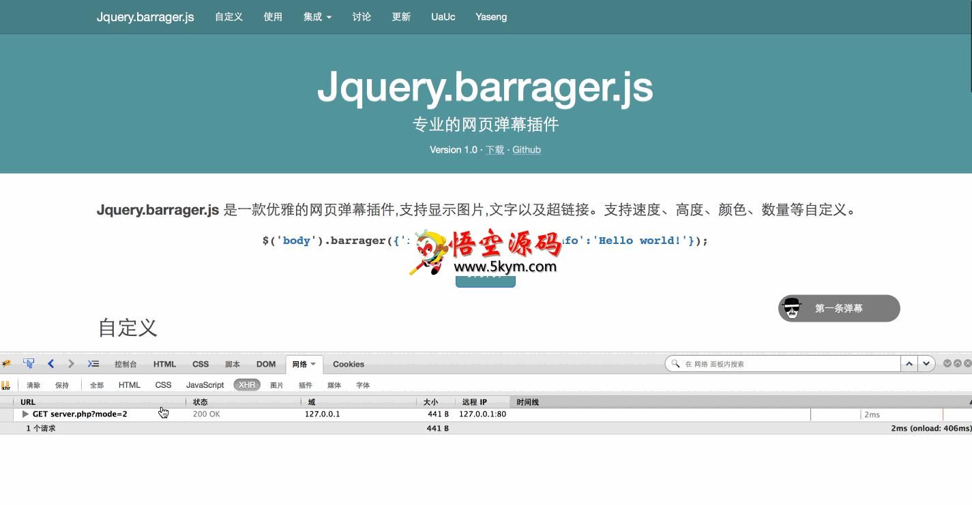Click the magnifier icon in search box
972x505 pixels.
(x=675, y=364)
